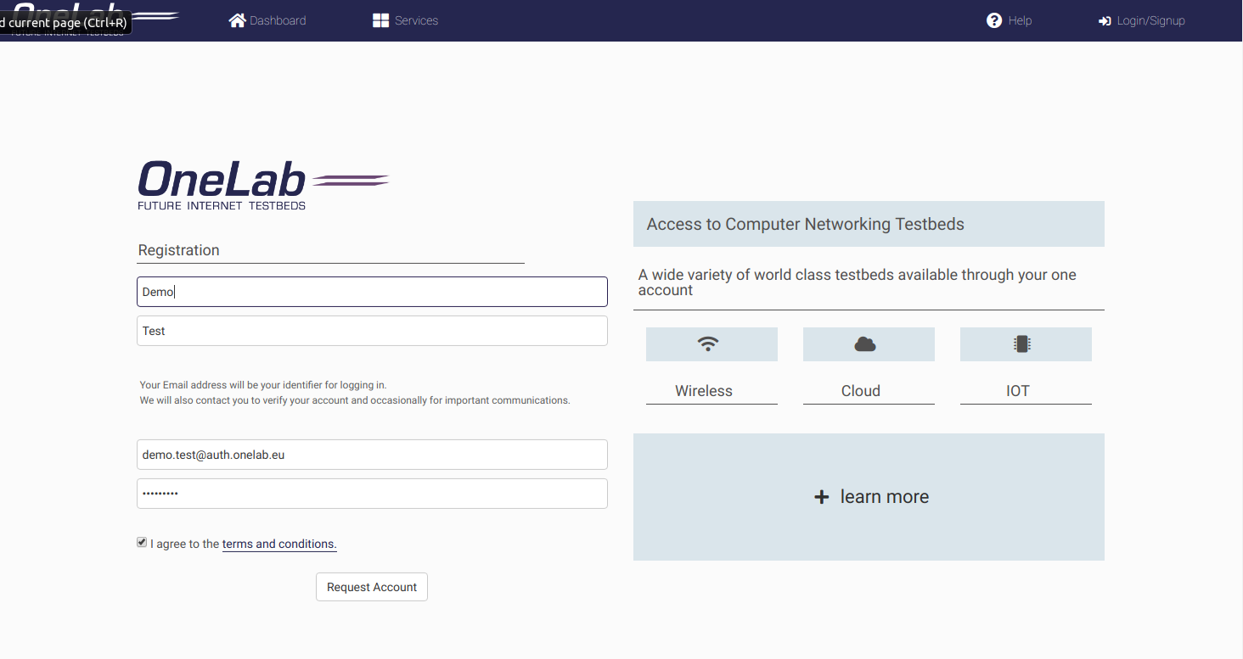Image resolution: width=1243 pixels, height=659 pixels.
Task: Open the Services menu item
Action: [416, 20]
